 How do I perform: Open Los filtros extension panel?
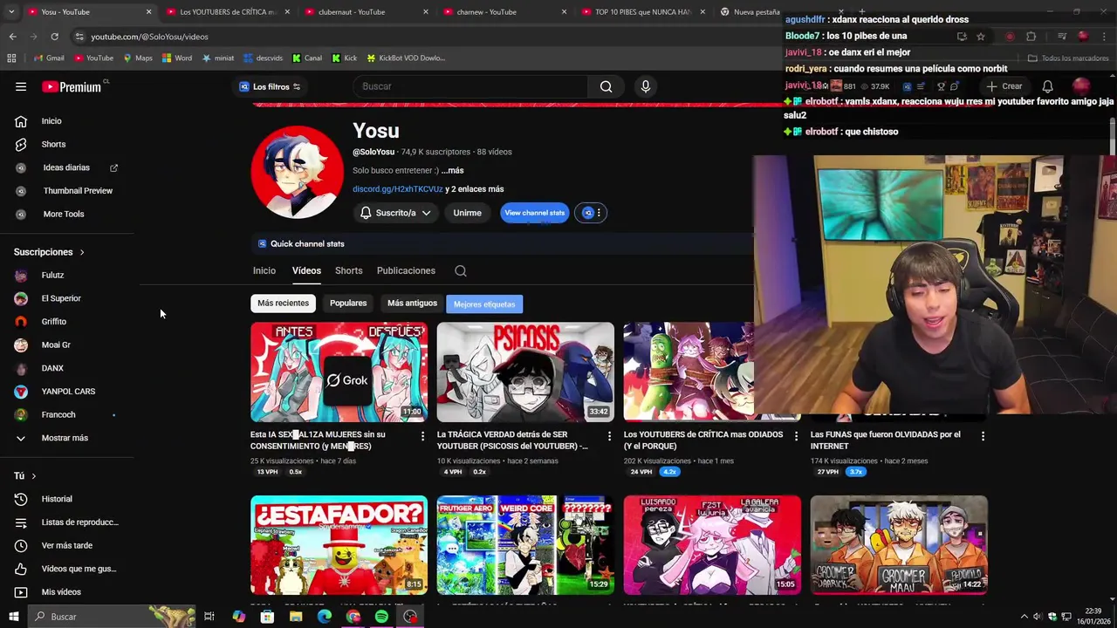(271, 86)
